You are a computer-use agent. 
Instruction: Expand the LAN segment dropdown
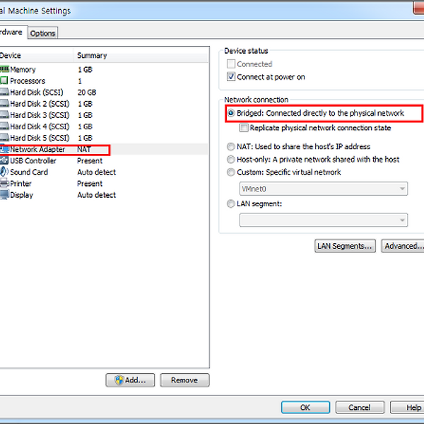[324, 220]
